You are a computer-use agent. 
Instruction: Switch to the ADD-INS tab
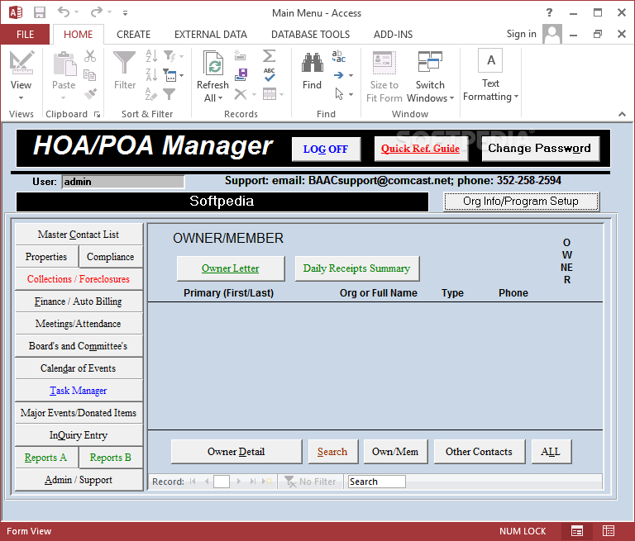point(393,35)
